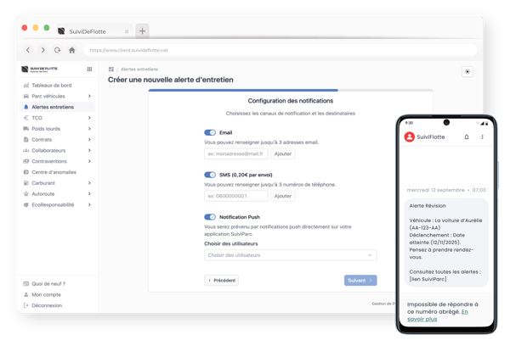Click the breadcrumb dashboard icon
The width and height of the screenshot is (510, 340).
tap(111, 70)
